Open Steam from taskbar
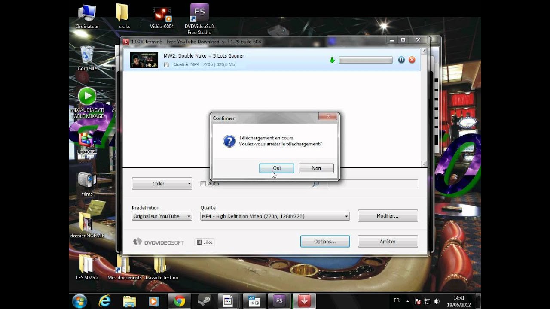This screenshot has height=309, width=550. pyautogui.click(x=204, y=301)
